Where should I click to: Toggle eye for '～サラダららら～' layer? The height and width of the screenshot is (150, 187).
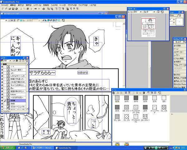(x=2, y=97)
